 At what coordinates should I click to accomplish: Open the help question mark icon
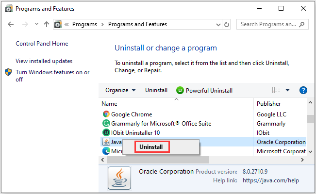pyautogui.click(x=303, y=90)
